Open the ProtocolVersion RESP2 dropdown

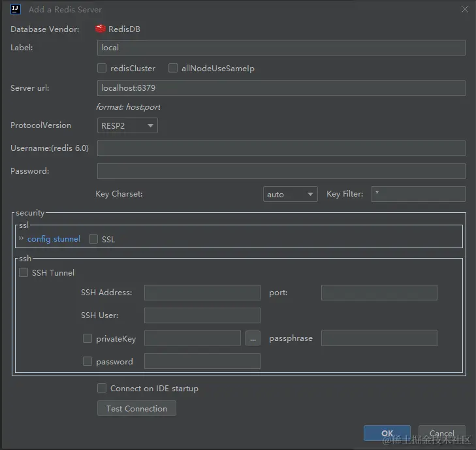(127, 125)
